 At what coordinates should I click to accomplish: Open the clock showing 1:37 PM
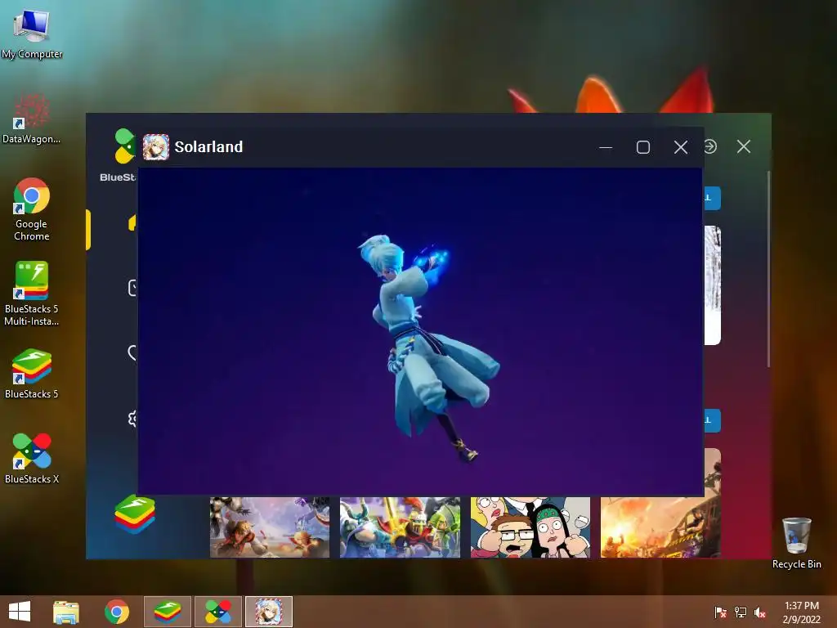point(801,612)
